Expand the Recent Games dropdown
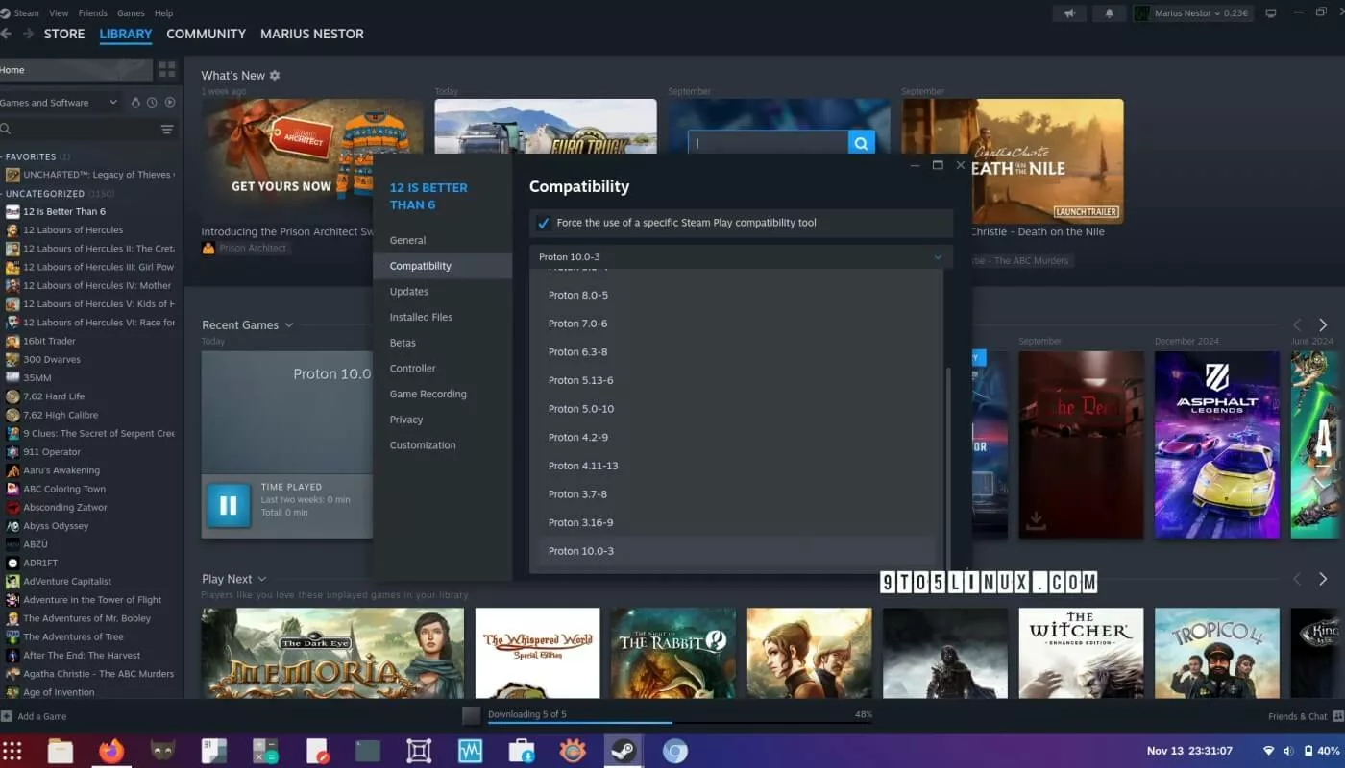The image size is (1345, 768). point(289,325)
